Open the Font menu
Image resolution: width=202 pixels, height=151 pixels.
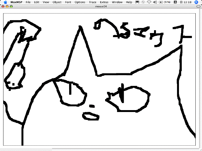[68, 2]
